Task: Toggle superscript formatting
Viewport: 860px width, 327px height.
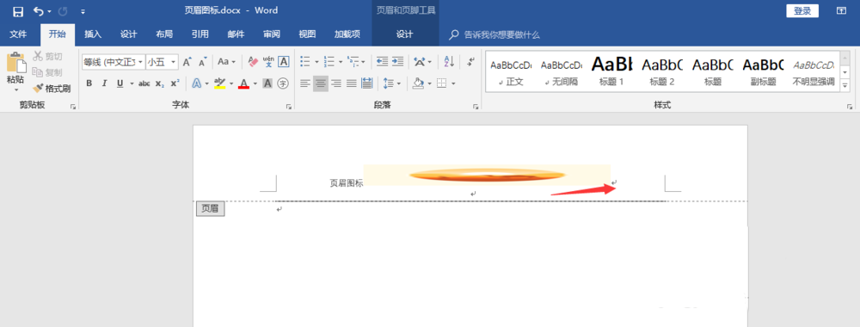Action: (175, 83)
